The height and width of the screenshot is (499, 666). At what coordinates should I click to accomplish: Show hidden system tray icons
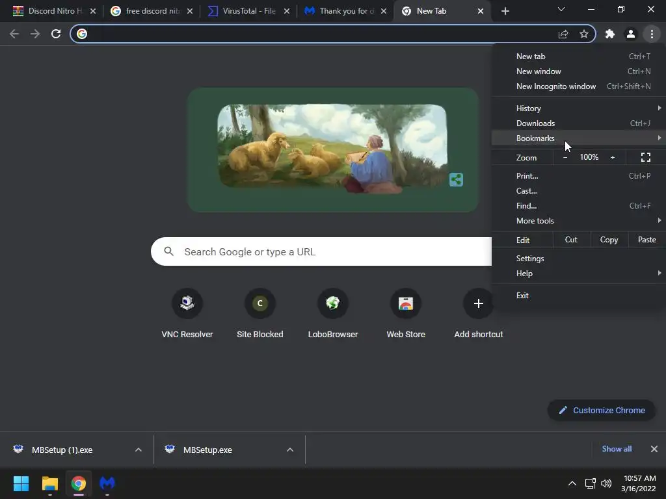572,483
